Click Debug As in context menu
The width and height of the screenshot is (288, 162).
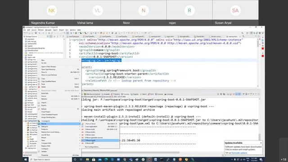coord(59,126)
